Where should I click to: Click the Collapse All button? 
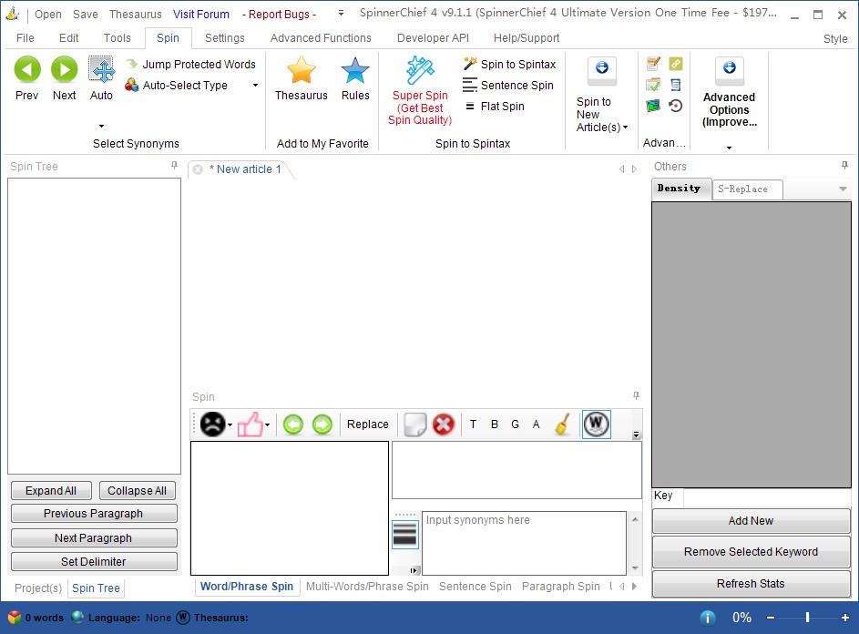(137, 490)
